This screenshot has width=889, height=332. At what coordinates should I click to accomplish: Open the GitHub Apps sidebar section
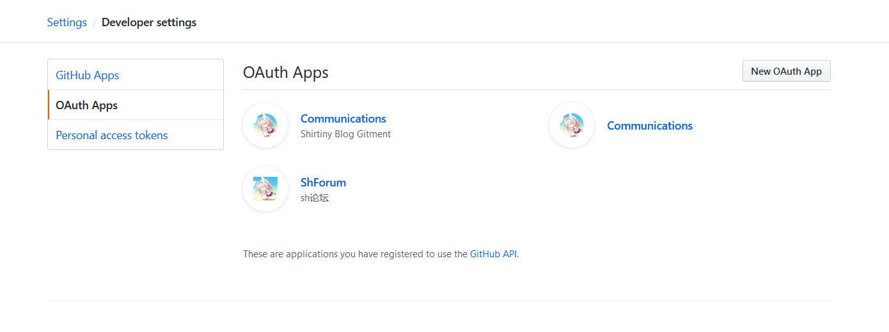click(88, 75)
